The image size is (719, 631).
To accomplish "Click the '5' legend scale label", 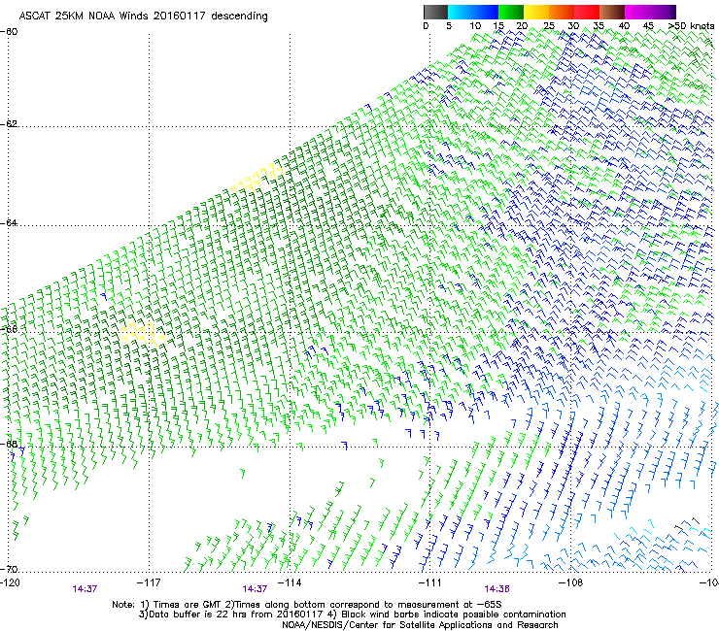I will point(449,26).
